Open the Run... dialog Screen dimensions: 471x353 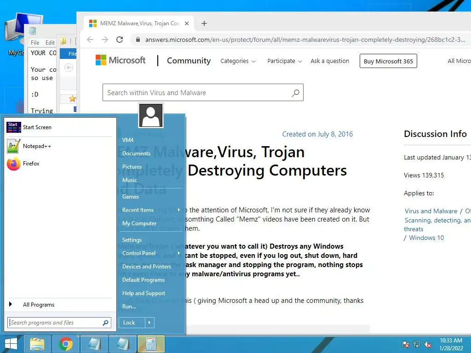[x=129, y=307]
